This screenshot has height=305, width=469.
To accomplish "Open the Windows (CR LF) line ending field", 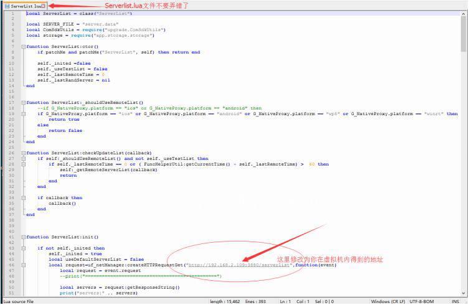I will point(389,301).
